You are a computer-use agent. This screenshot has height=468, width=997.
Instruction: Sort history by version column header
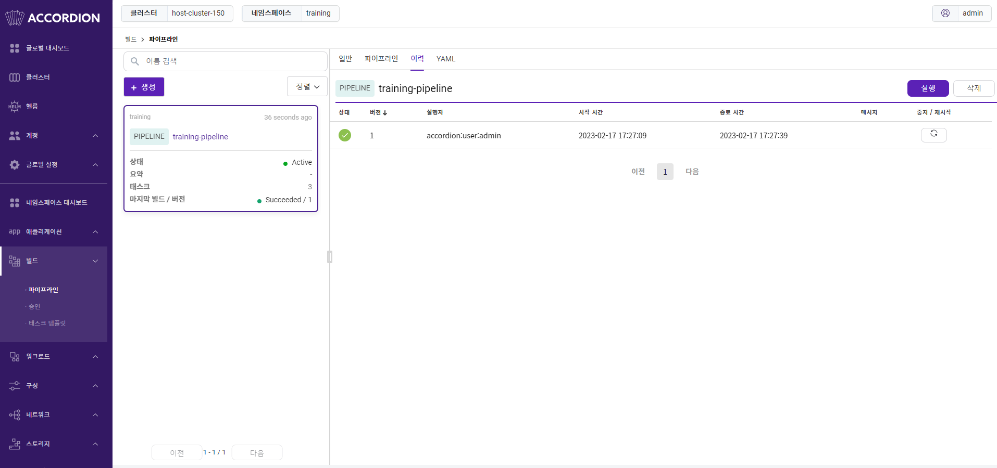click(x=378, y=112)
